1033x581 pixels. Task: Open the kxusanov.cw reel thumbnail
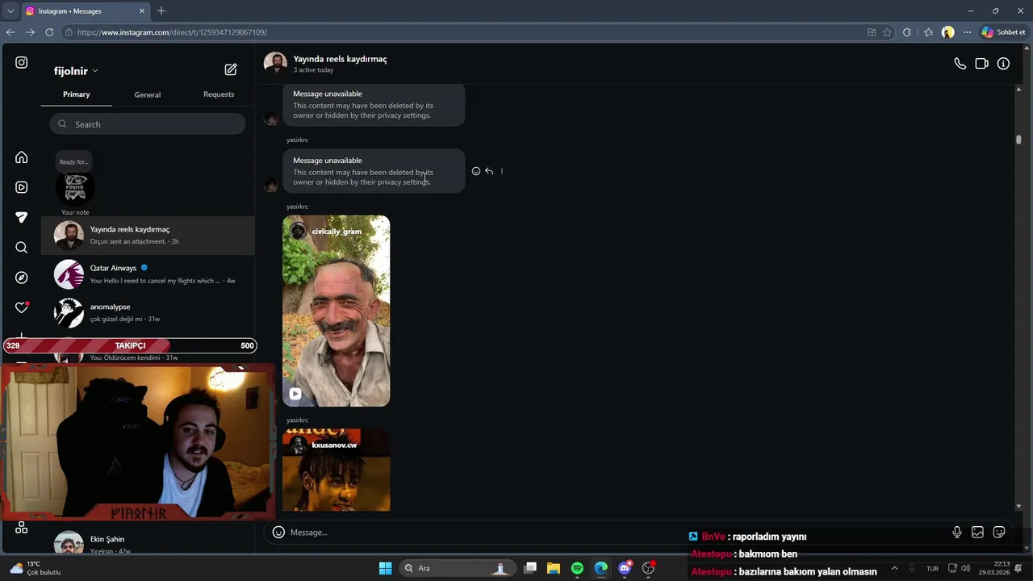(337, 470)
